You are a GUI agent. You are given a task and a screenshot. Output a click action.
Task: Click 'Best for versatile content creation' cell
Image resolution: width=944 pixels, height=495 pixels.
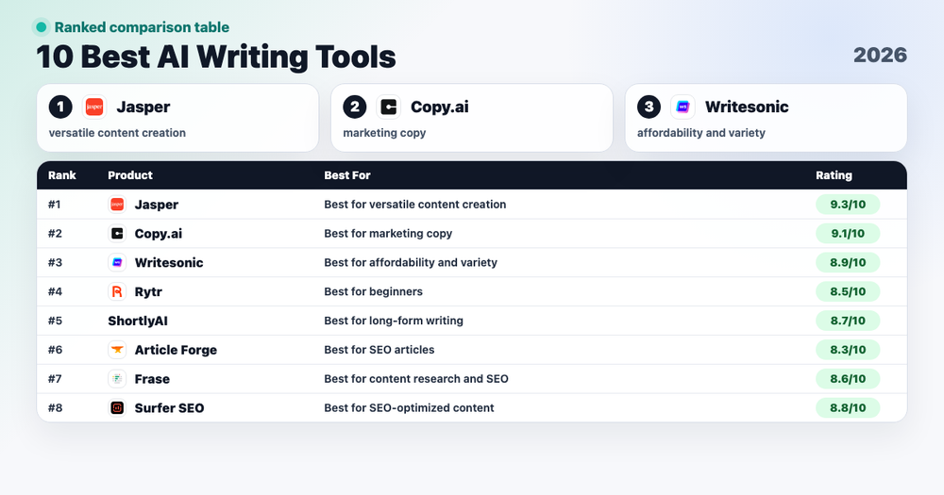[x=414, y=205]
